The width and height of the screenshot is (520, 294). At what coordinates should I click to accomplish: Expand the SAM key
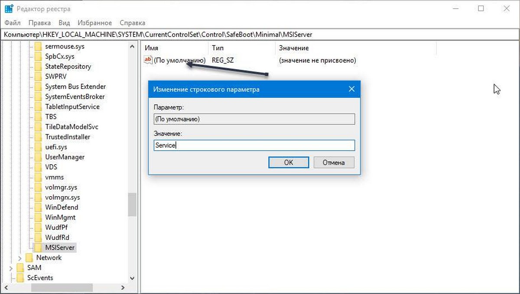pyautogui.click(x=11, y=268)
